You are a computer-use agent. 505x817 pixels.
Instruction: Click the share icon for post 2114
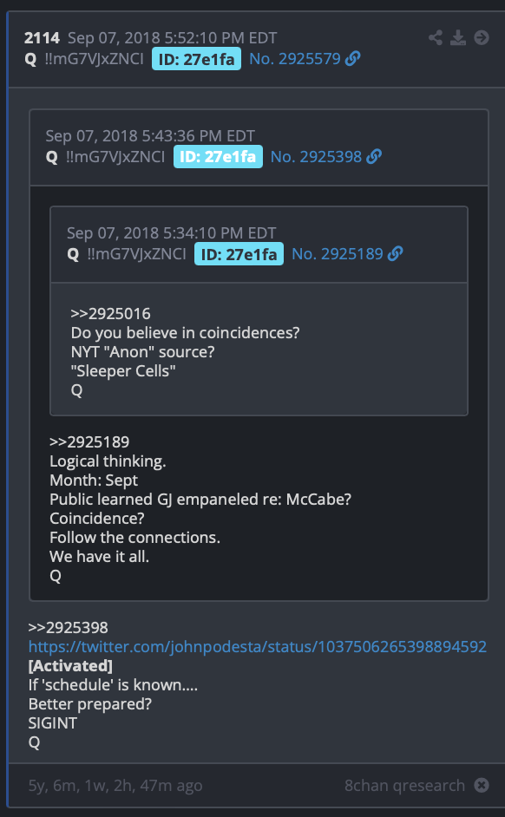436,37
